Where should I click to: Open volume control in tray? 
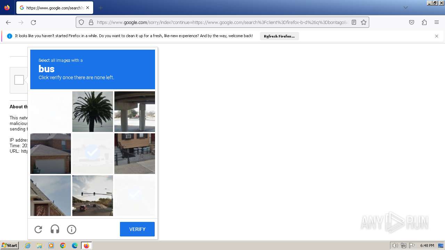(x=395, y=245)
